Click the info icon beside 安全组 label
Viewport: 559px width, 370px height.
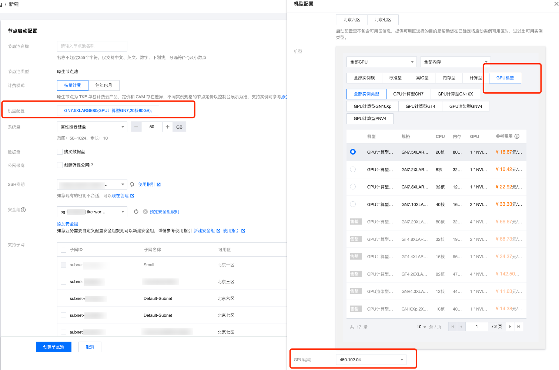(x=23, y=210)
